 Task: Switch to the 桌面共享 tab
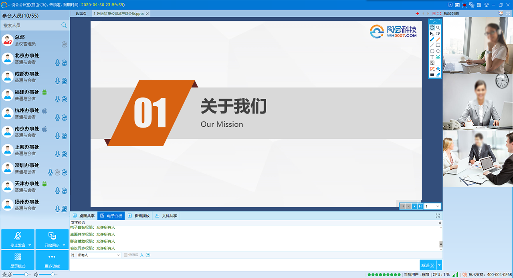84,216
